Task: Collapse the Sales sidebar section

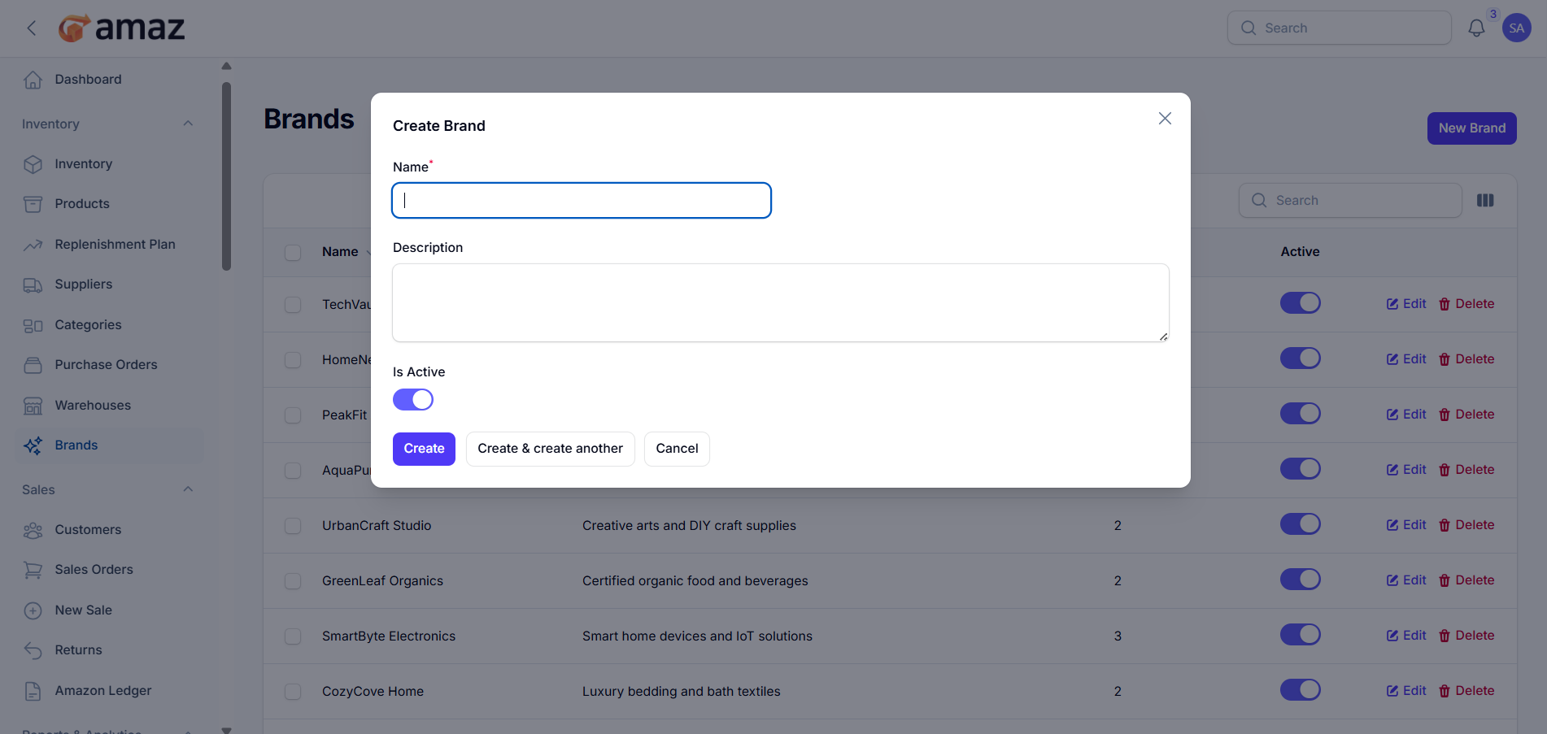Action: pos(188,490)
